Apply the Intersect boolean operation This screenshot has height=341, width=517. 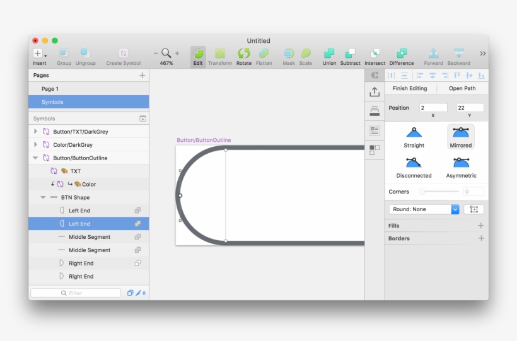[375, 54]
